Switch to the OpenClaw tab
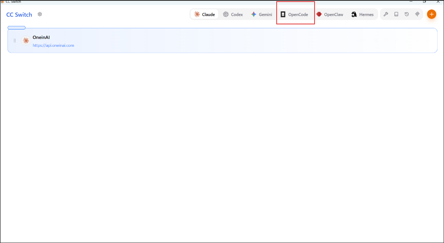The image size is (444, 243). [330, 15]
